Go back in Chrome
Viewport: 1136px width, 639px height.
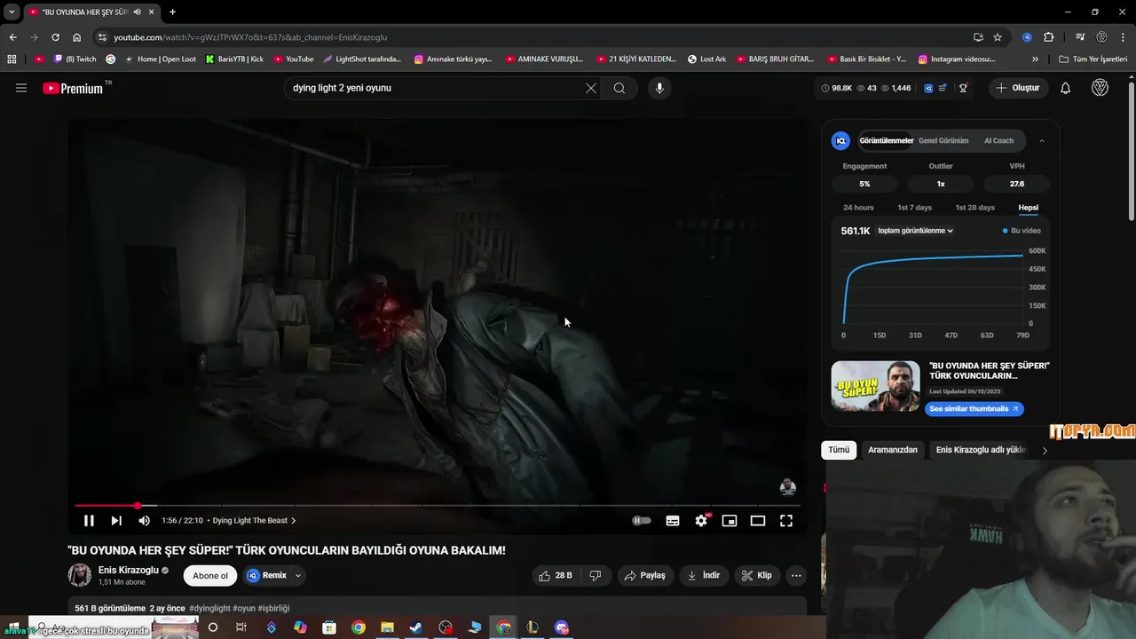point(12,37)
